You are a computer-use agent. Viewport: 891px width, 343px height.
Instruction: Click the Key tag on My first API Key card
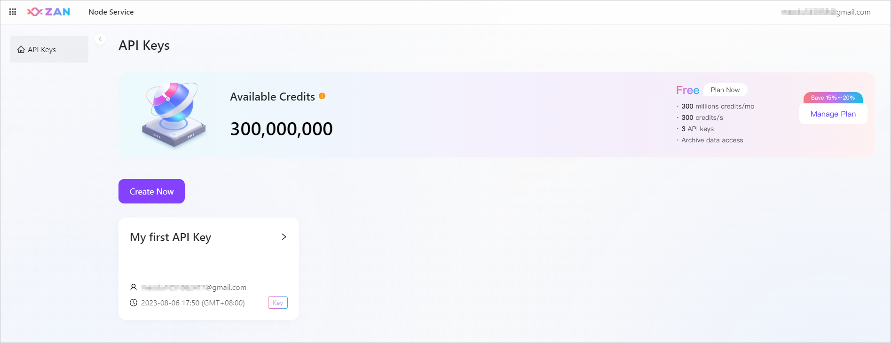[x=277, y=303]
